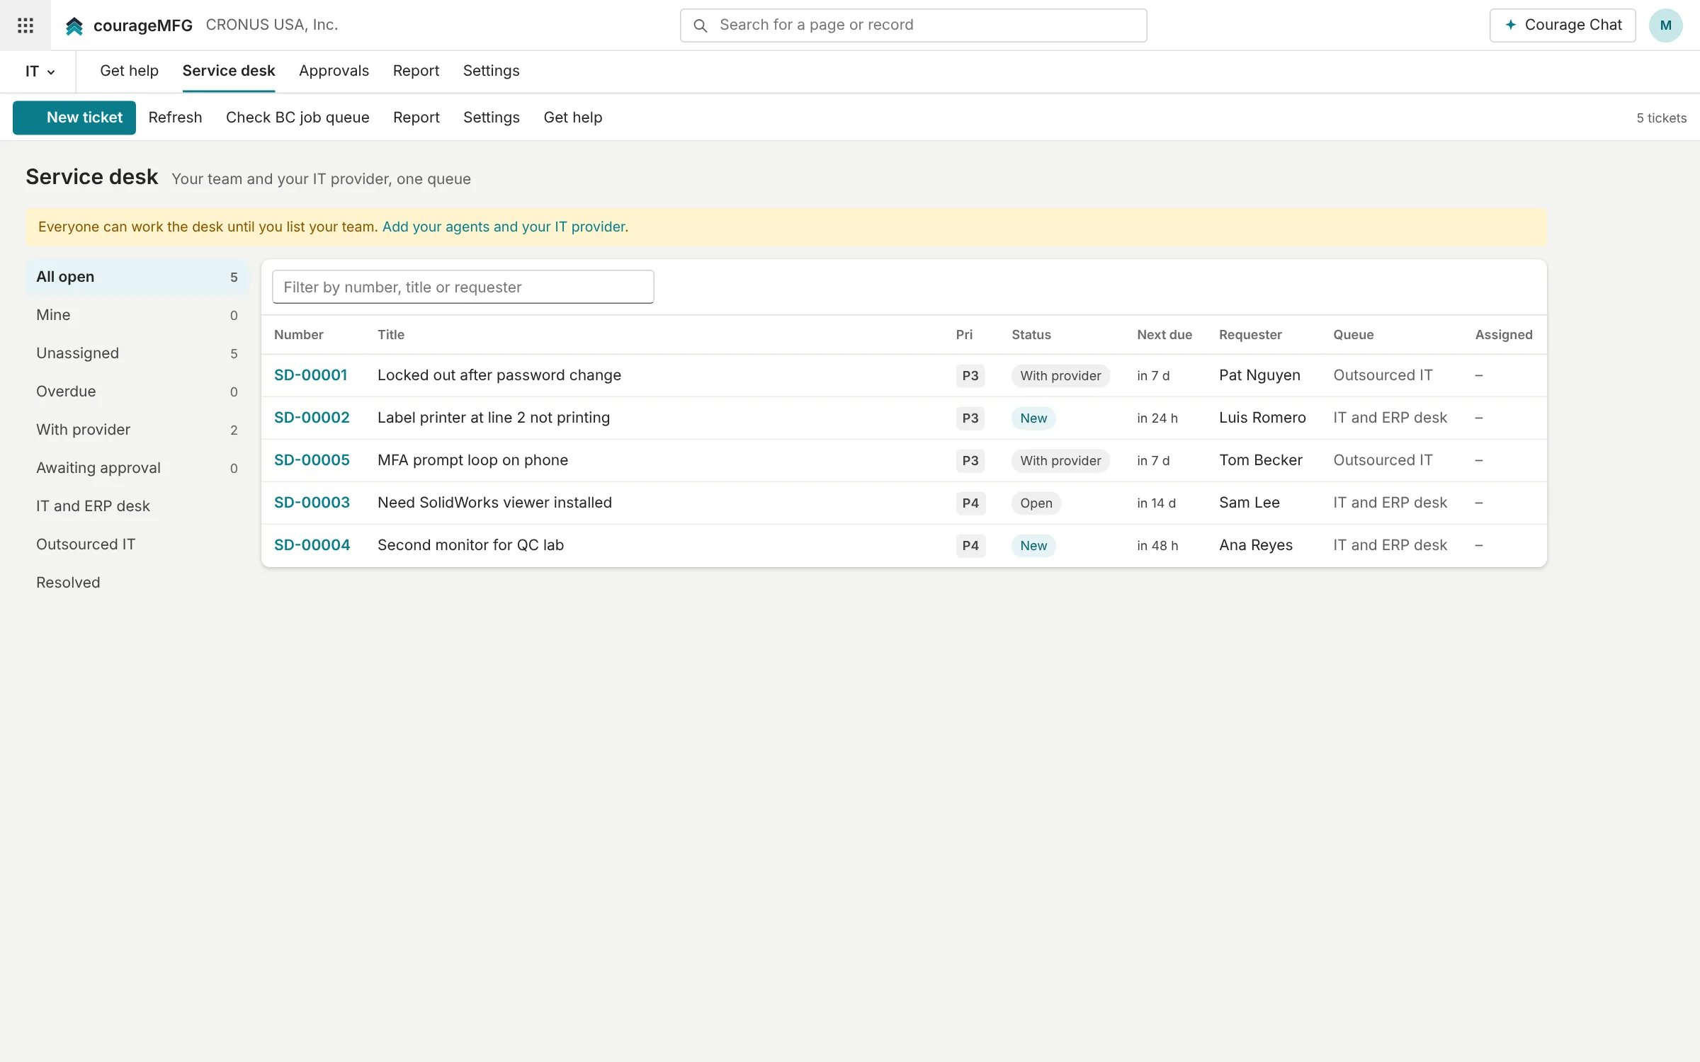1700x1062 pixels.
Task: Click title Second monitor for QC lab
Action: pos(470,545)
